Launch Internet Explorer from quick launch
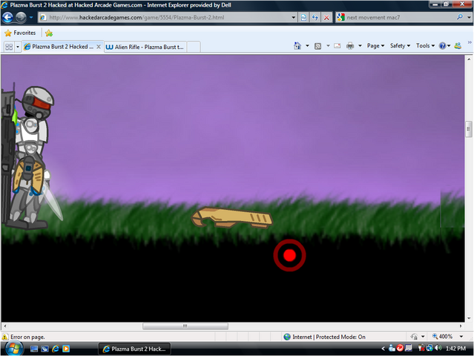 click(x=56, y=349)
